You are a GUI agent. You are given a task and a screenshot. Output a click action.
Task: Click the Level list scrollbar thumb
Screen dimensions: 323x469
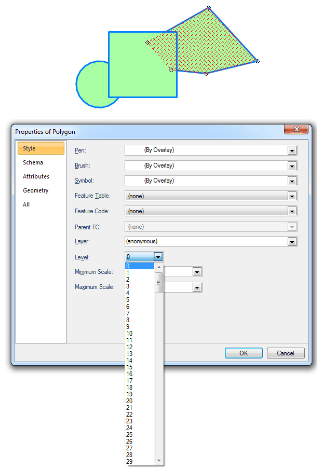159,283
